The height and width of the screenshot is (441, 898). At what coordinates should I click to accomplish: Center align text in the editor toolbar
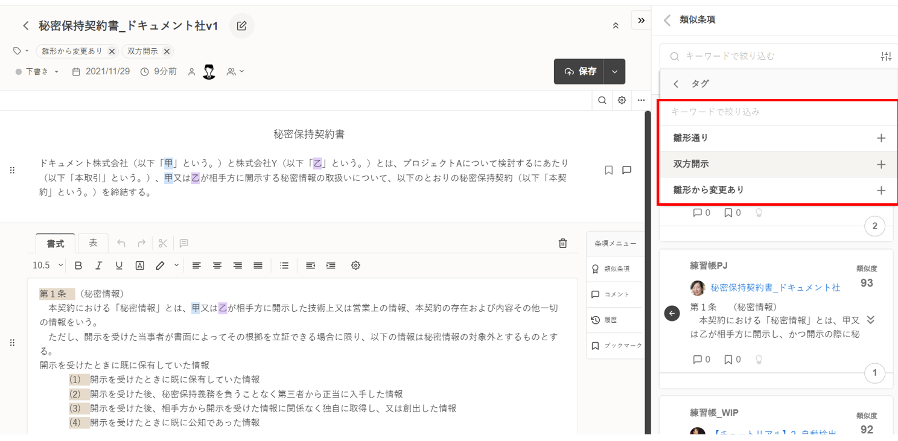217,265
